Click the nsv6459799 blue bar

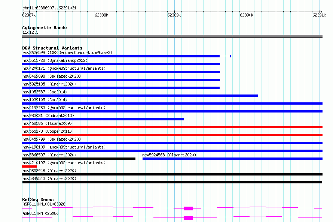[x=172, y=143]
